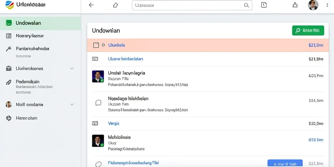Click the avatar icon beside Noill condanie
334x167 pixels.
(x=8, y=104)
